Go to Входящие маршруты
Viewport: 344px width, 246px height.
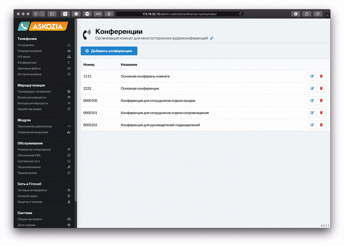(x=44, y=97)
